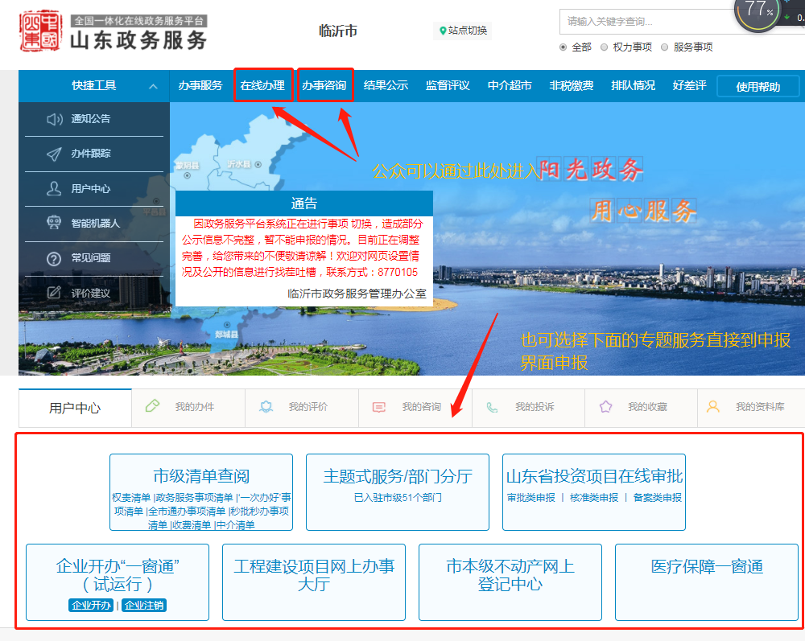Click the 办件跟踪 paper plane icon

[x=54, y=154]
